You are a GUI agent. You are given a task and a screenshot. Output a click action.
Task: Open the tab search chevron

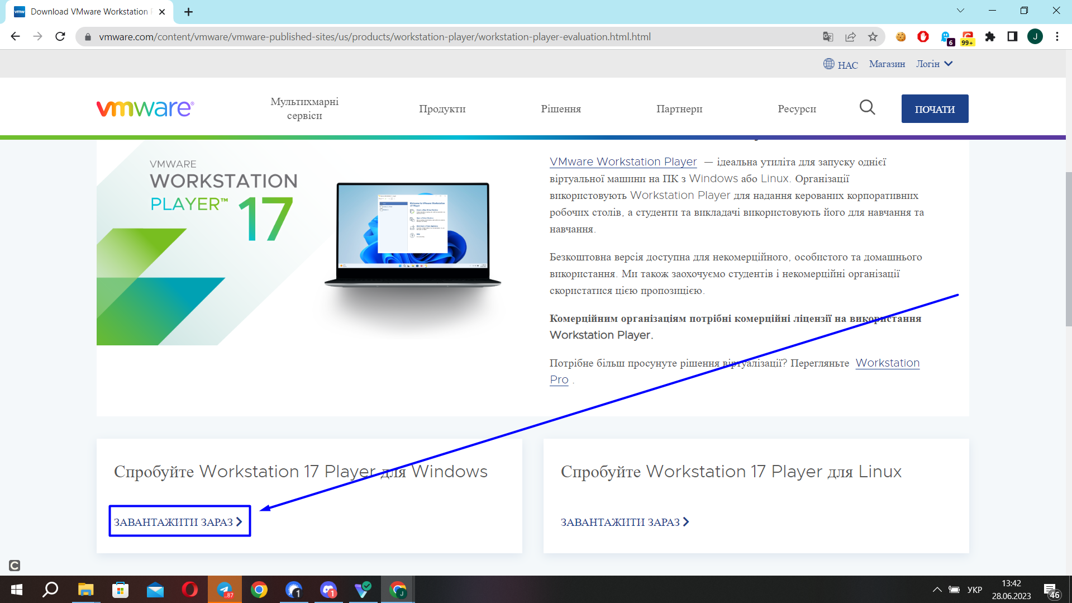pos(960,11)
